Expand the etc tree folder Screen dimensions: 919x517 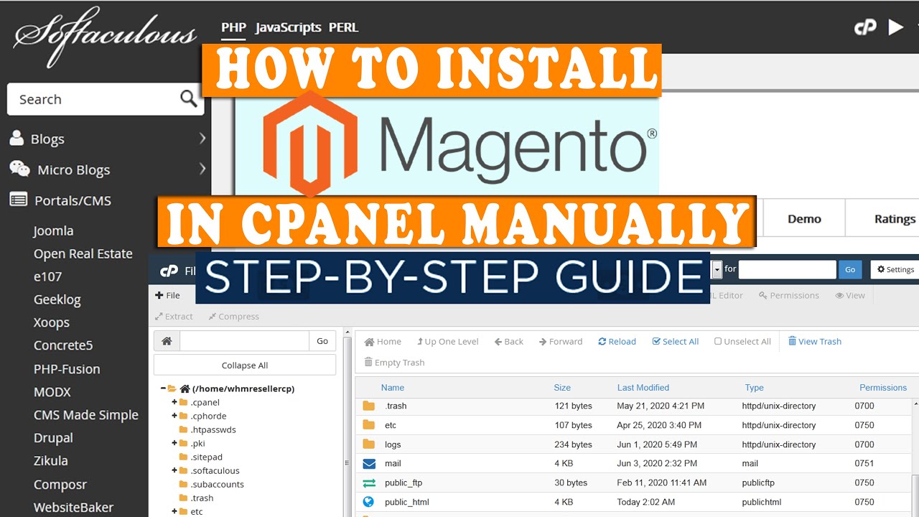click(174, 511)
